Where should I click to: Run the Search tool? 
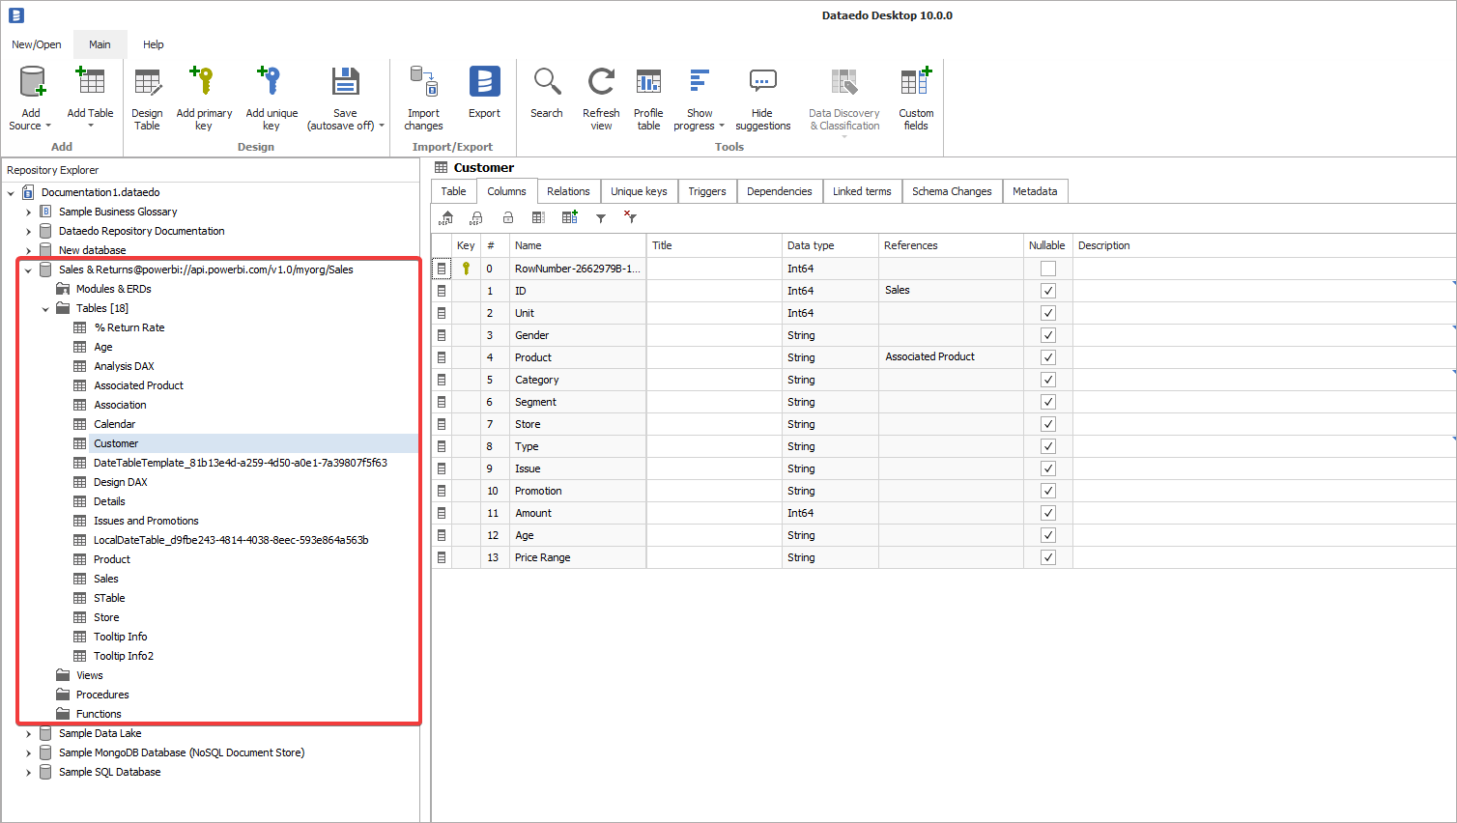[547, 97]
